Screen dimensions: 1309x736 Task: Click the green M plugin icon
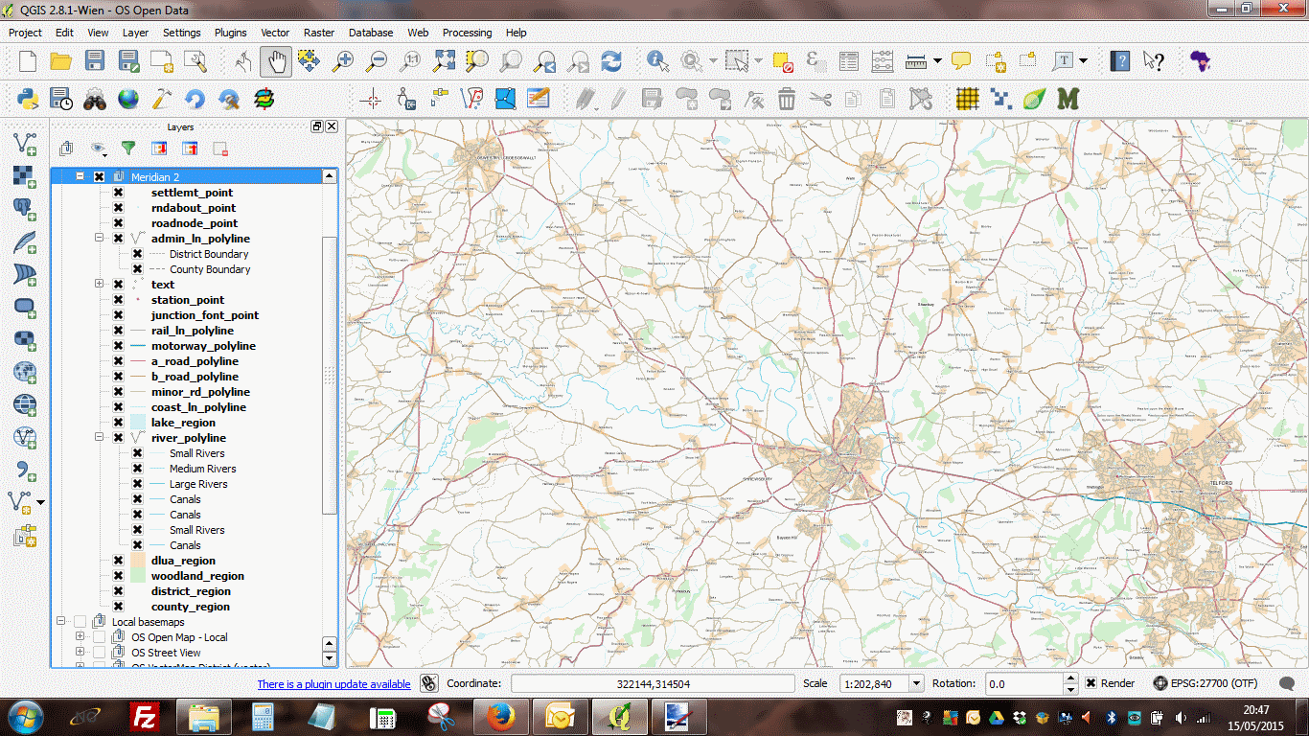coord(1068,98)
